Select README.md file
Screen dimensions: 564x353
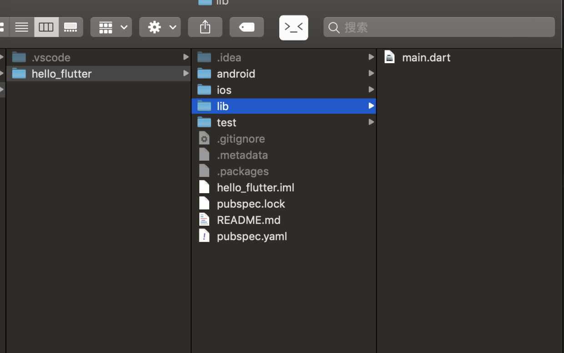point(284,220)
